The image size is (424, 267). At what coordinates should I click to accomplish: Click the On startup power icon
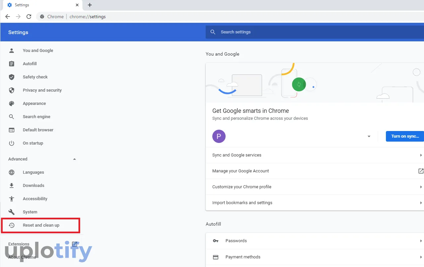pyautogui.click(x=12, y=143)
